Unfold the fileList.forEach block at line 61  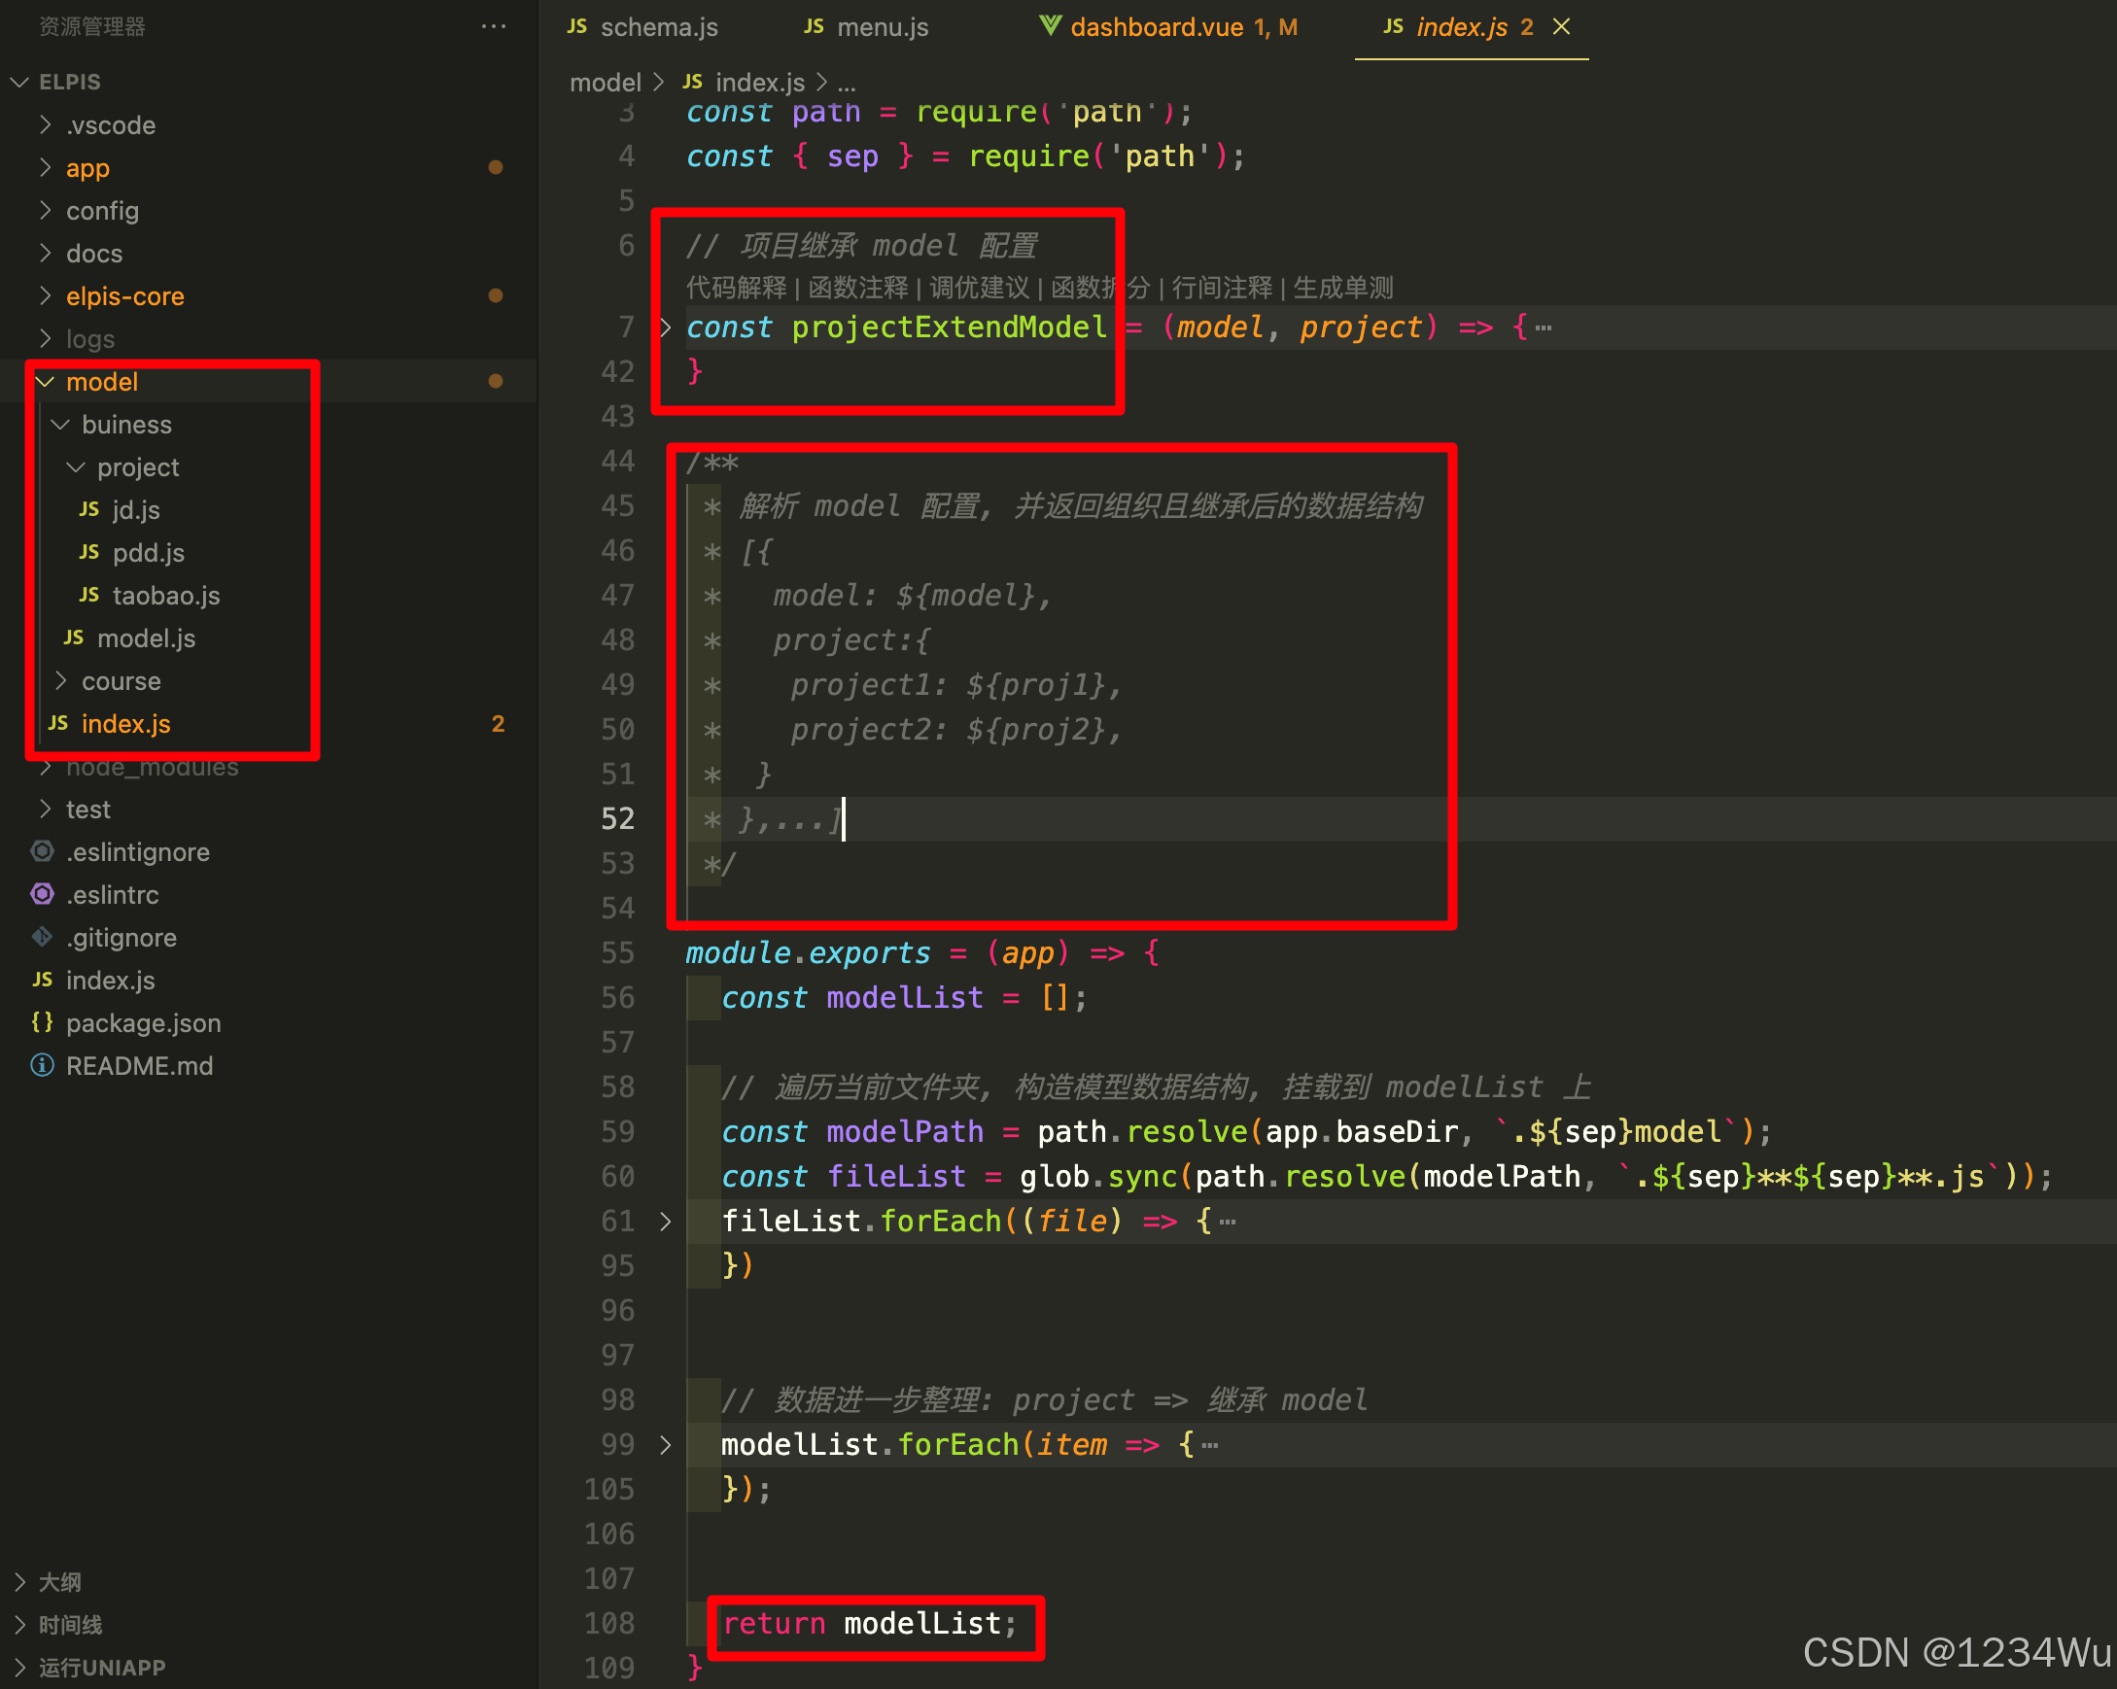pos(666,1221)
